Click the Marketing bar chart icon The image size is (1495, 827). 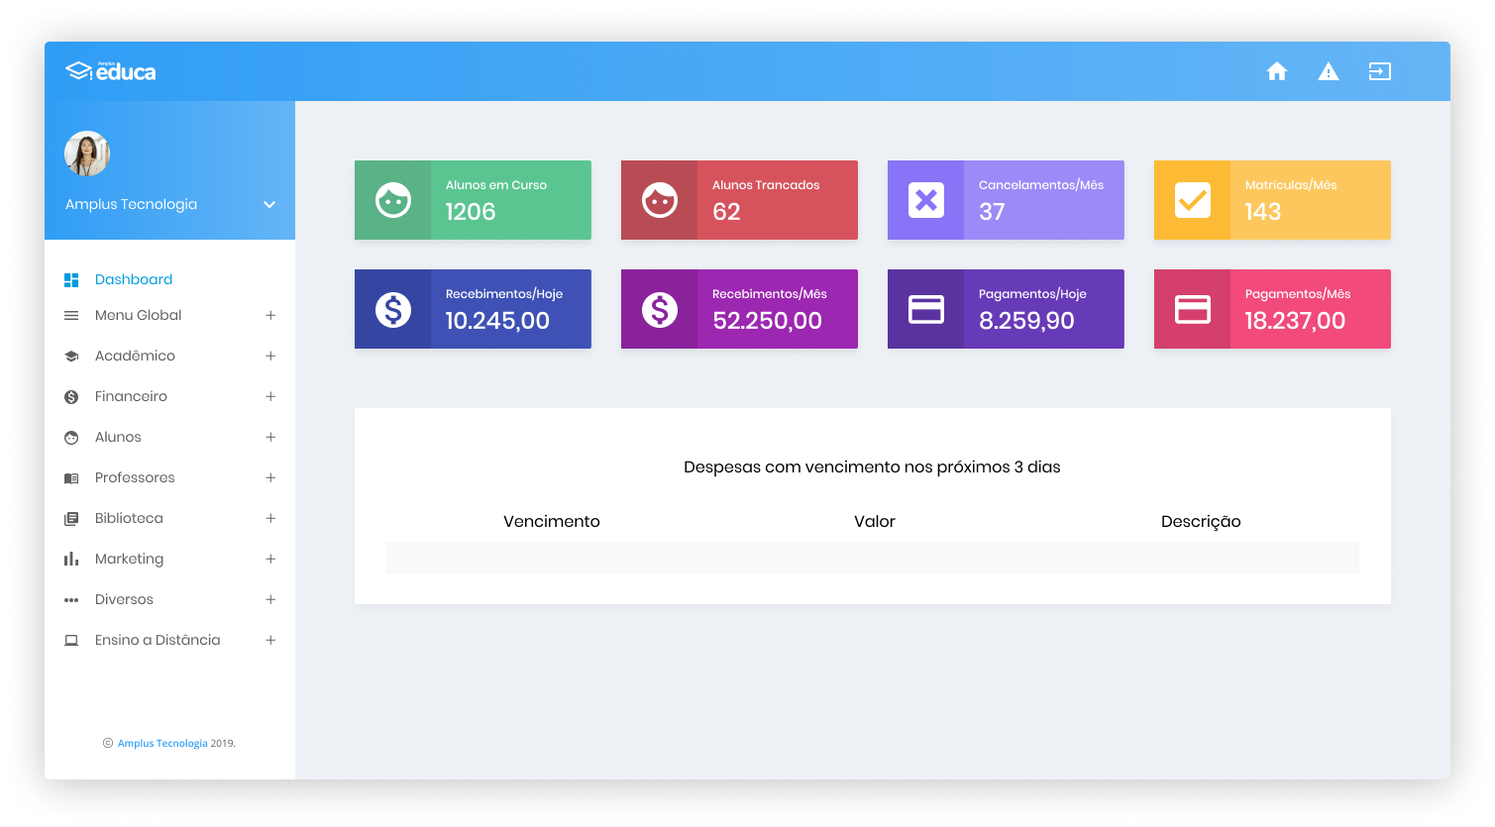71,559
